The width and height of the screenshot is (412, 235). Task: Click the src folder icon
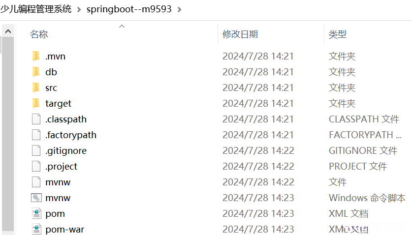pos(36,88)
